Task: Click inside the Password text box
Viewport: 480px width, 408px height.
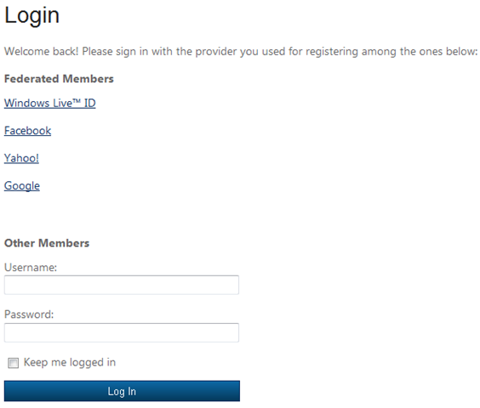Action: tap(122, 332)
